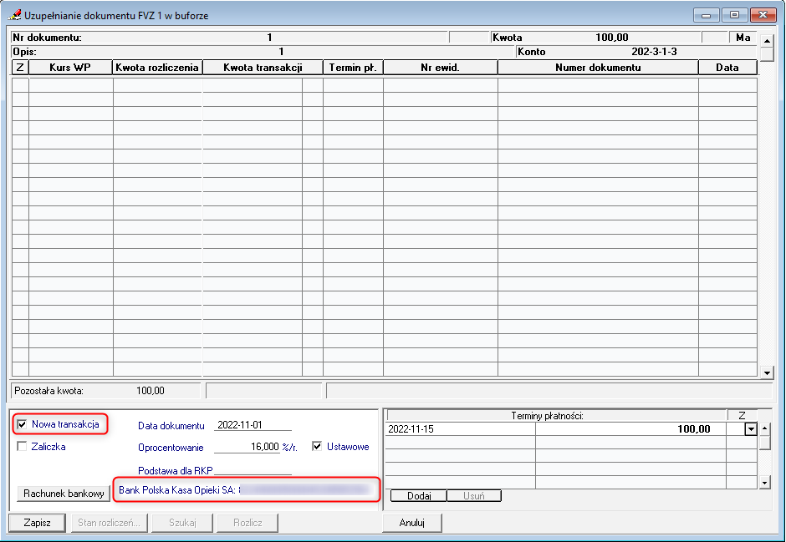Viewport: 786px width, 542px height.
Task: Click the Kwota rozliczenia column header
Action: click(157, 68)
